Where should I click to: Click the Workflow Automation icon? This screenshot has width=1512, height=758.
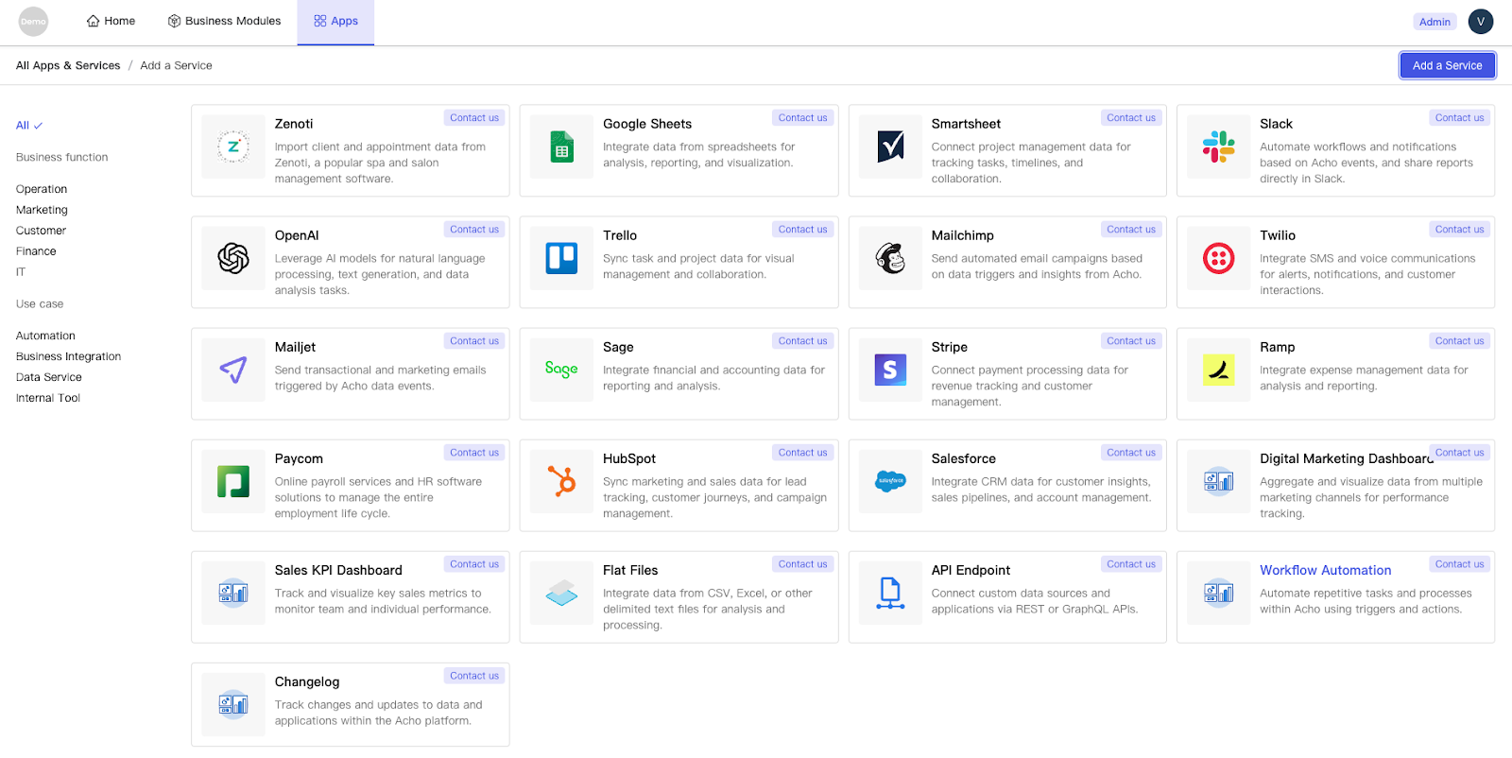(1219, 593)
